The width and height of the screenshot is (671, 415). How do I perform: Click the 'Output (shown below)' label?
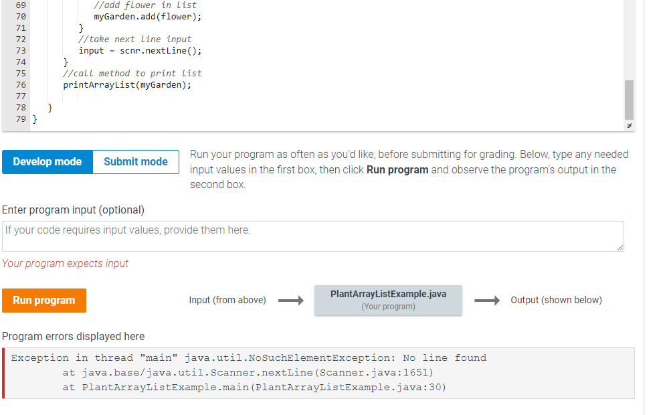[556, 300]
